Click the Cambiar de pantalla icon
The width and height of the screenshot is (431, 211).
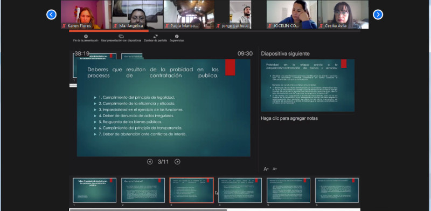point(156,36)
